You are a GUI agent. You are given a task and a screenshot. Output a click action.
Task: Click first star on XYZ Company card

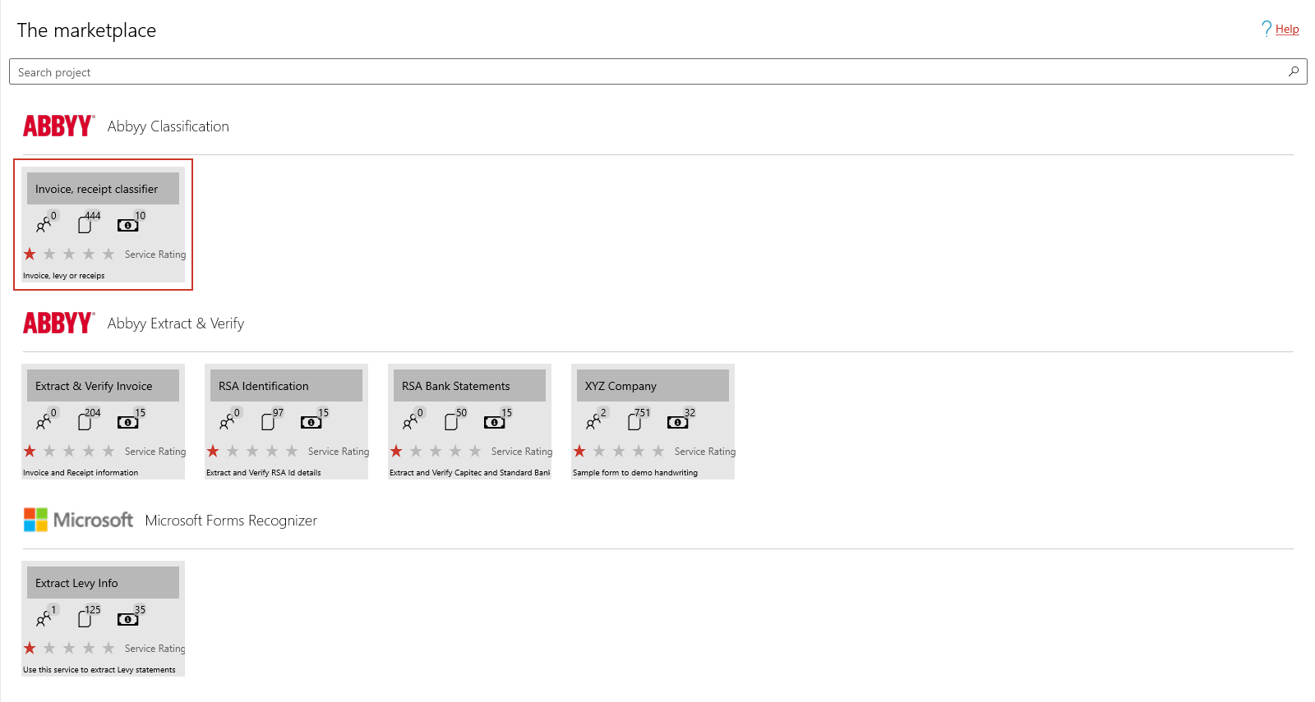580,451
